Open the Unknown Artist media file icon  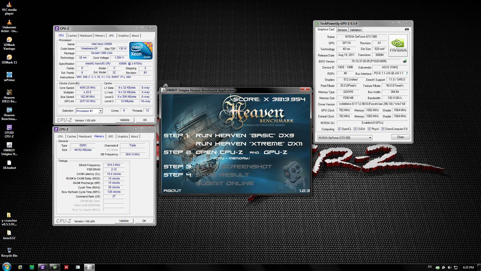(x=9, y=26)
